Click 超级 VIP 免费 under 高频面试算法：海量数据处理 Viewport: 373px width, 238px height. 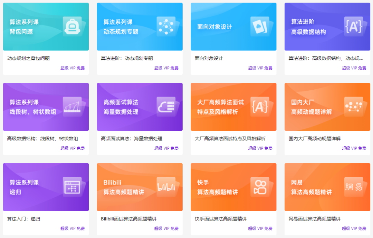click(x=166, y=148)
